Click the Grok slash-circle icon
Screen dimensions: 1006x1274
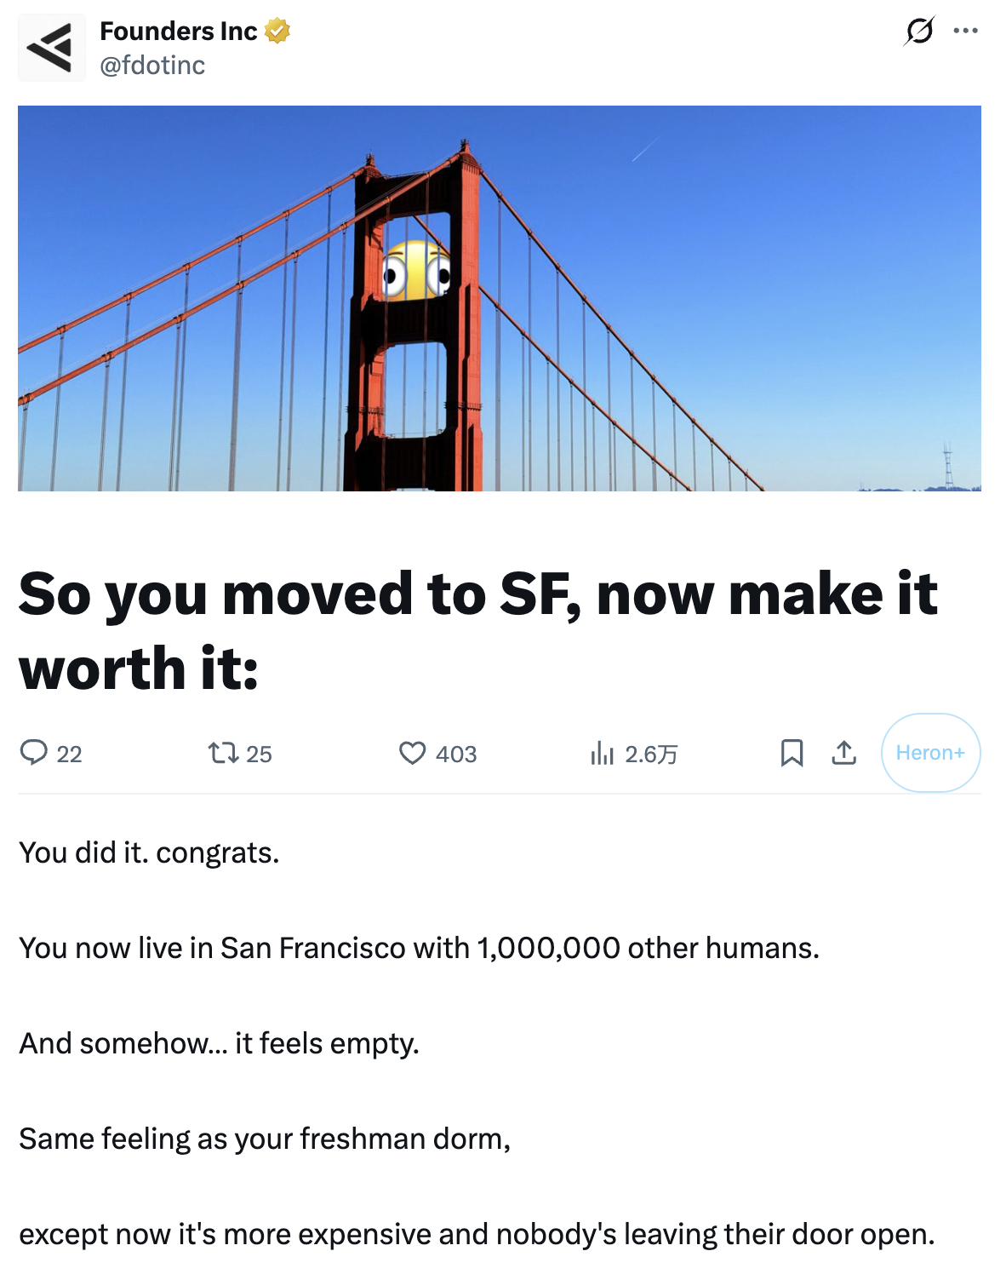pyautogui.click(x=919, y=32)
